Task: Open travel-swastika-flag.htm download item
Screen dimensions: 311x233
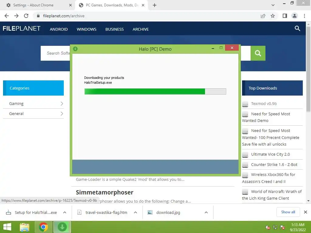Action: [103, 212]
